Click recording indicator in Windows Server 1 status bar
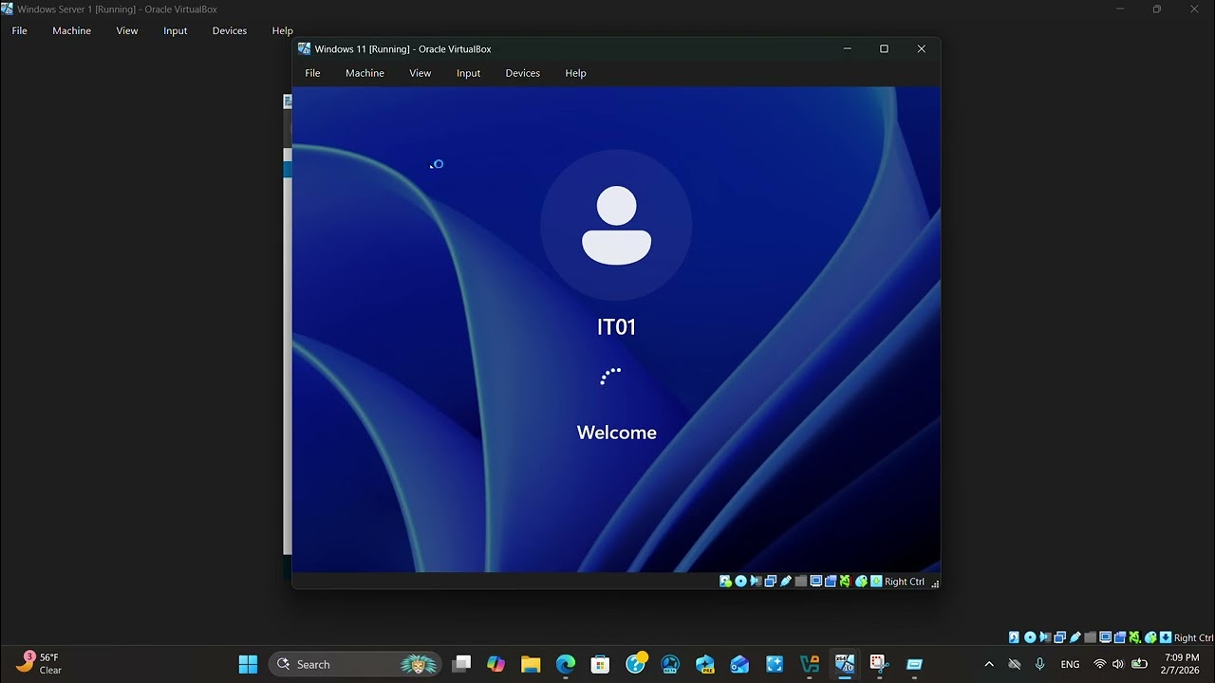This screenshot has width=1215, height=683. (1120, 637)
